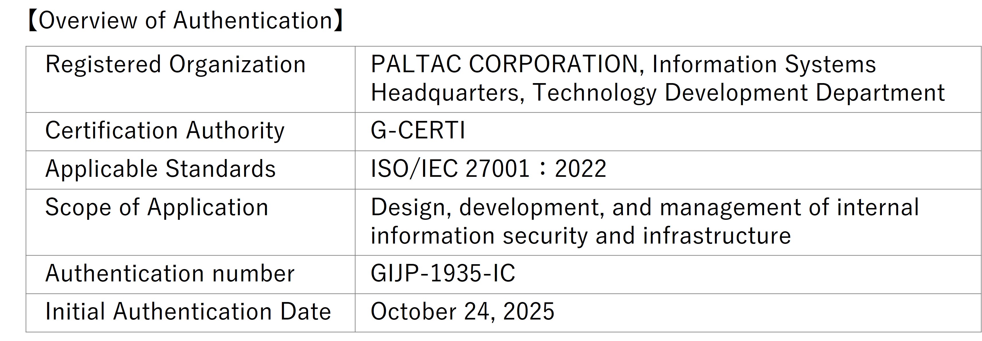Image resolution: width=982 pixels, height=341 pixels.
Task: Select the Applicable Standards label
Action: pyautogui.click(x=160, y=169)
